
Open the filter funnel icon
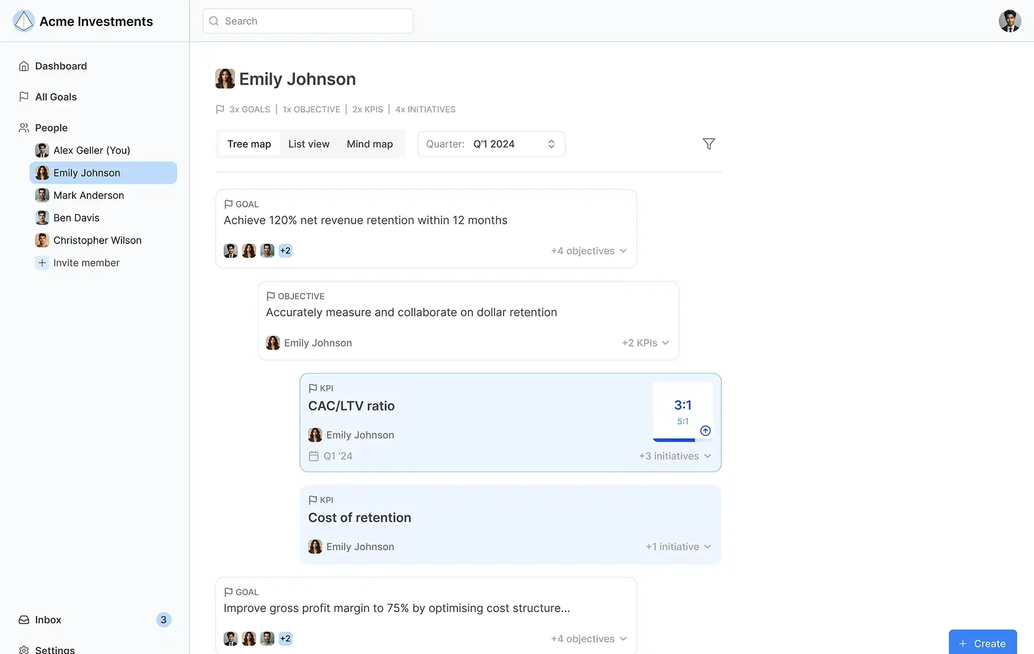[x=709, y=144]
